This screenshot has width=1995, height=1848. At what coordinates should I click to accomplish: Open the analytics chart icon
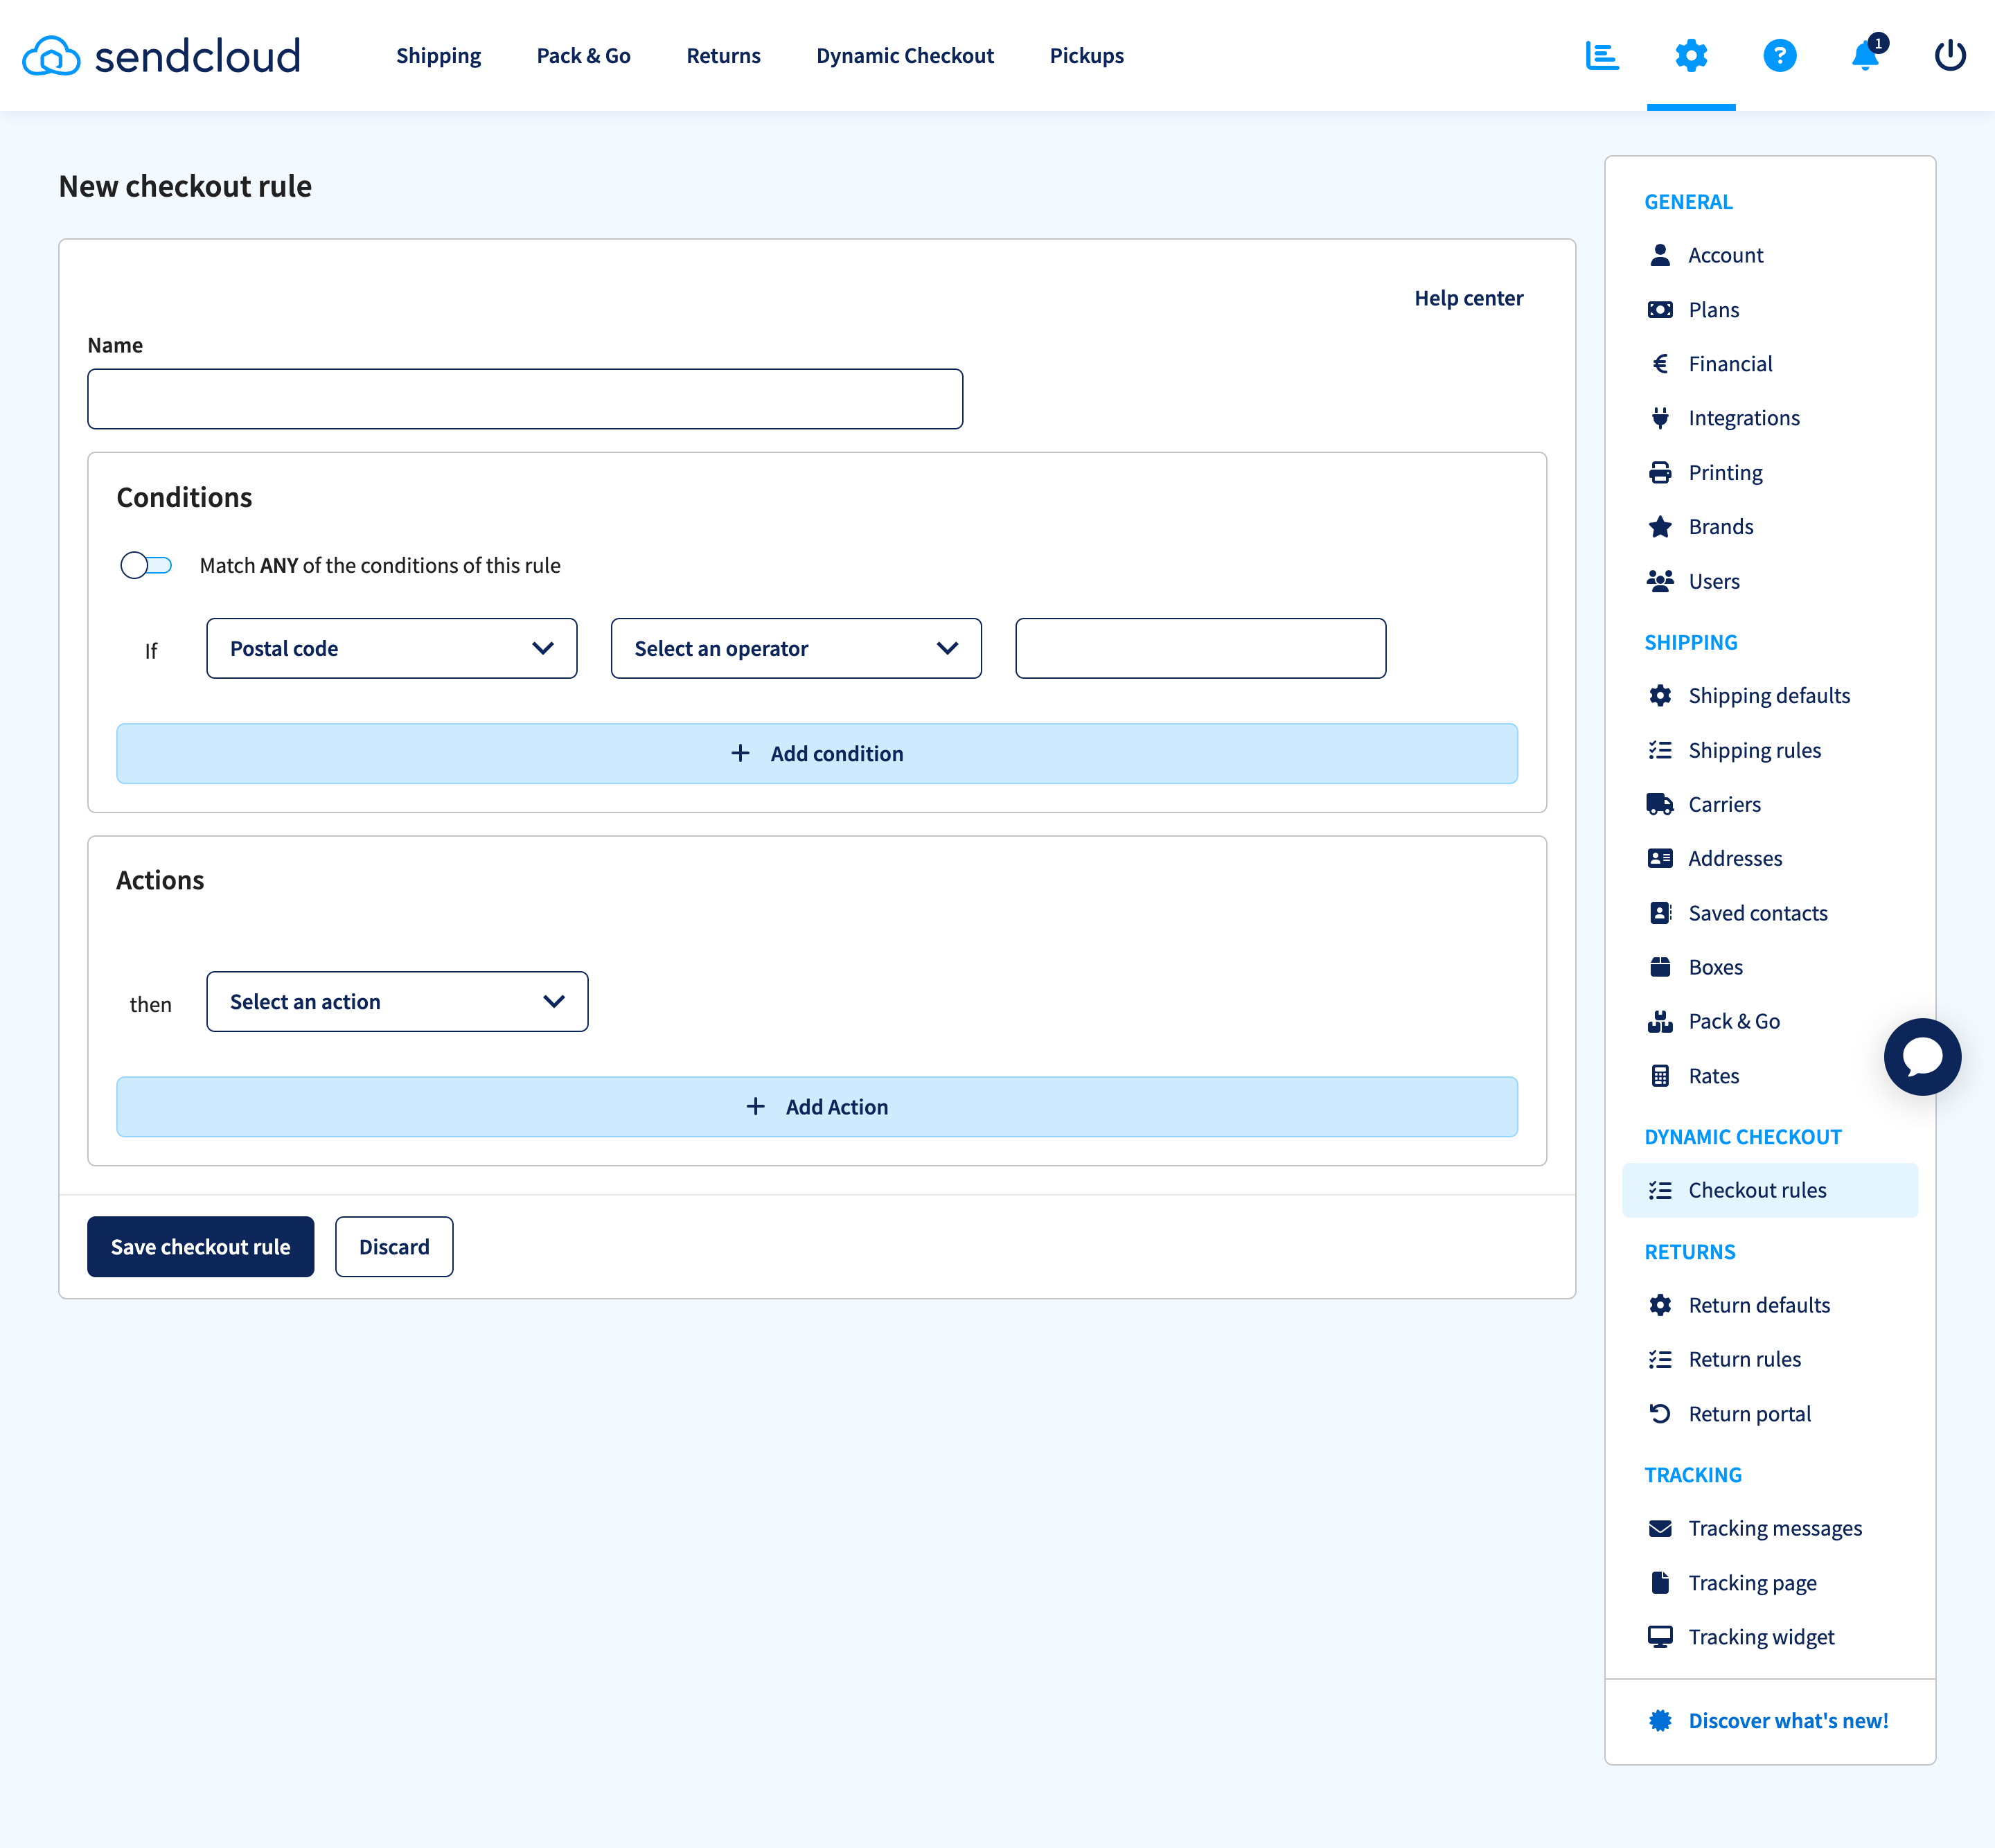(1602, 56)
